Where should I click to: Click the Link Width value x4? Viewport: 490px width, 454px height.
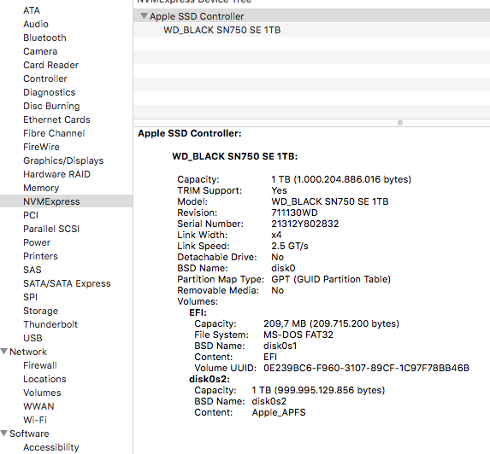[276, 235]
